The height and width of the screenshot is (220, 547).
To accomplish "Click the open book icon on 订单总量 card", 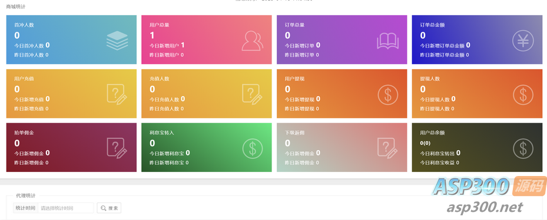I will pos(387,41).
